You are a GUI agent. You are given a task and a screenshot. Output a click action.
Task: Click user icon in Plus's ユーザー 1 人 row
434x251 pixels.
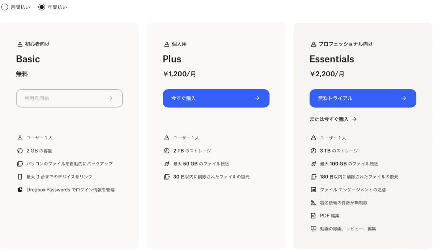click(x=167, y=138)
